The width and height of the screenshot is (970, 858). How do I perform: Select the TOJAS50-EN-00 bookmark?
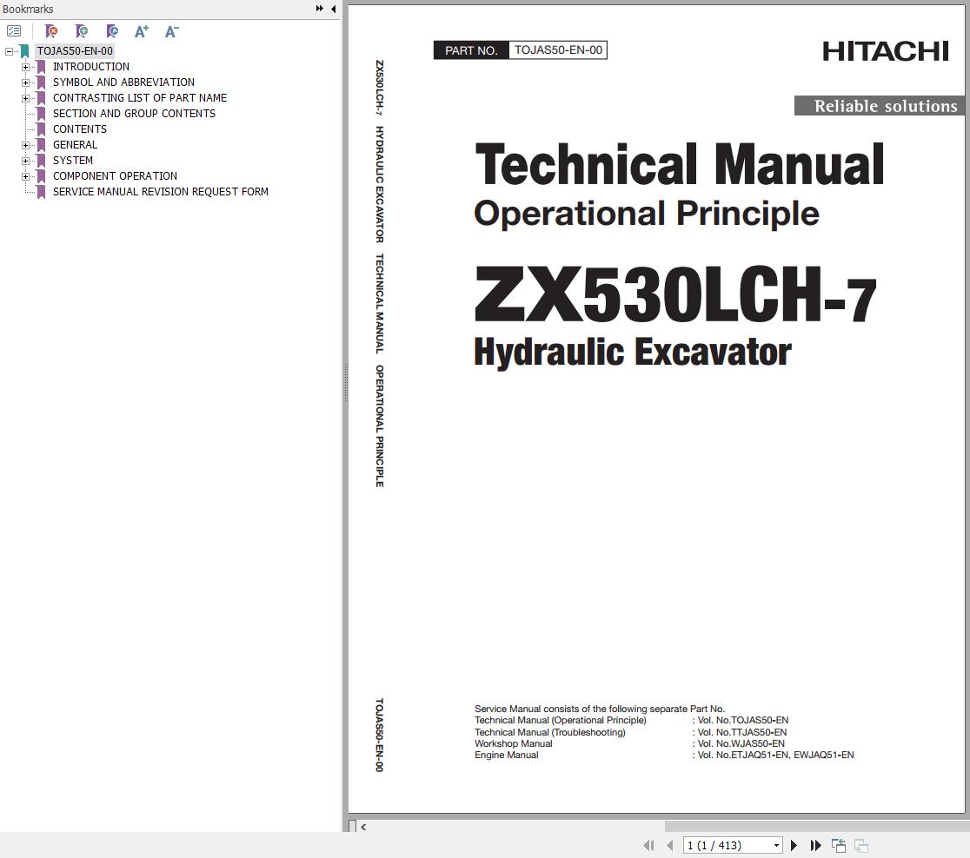click(x=74, y=51)
